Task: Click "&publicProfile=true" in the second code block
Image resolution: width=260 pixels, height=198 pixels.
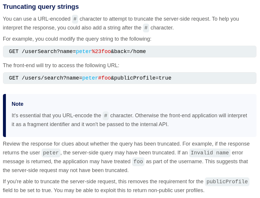Action: tap(141, 78)
